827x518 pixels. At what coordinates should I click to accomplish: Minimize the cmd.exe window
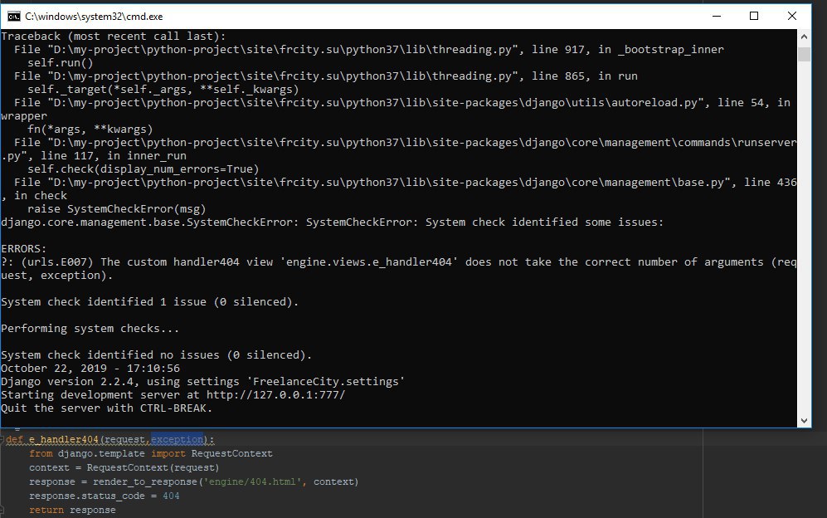(716, 17)
